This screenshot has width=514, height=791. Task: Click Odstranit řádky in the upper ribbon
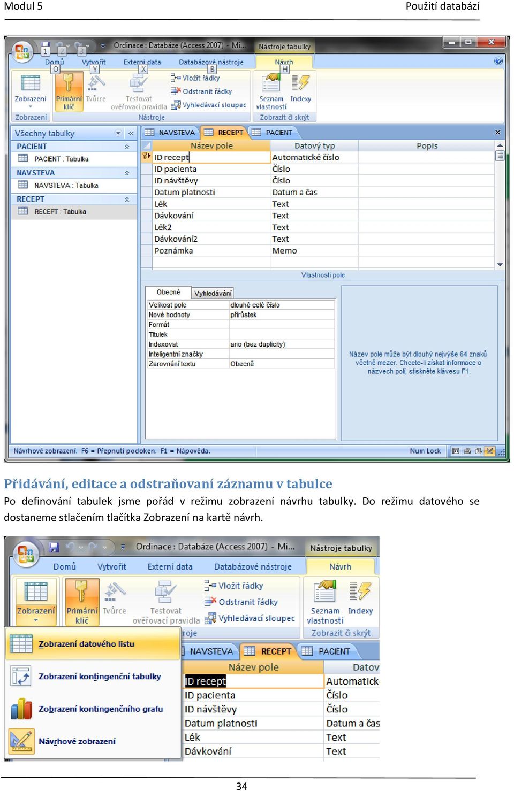point(201,91)
